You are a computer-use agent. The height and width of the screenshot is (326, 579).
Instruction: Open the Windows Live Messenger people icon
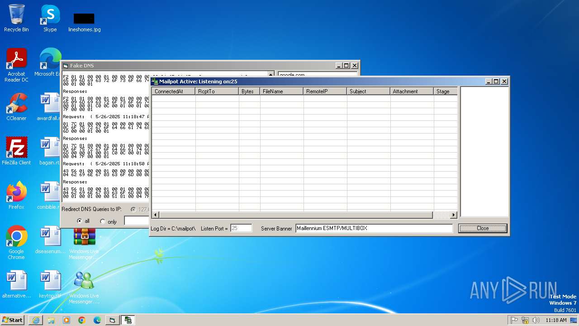[x=84, y=287]
